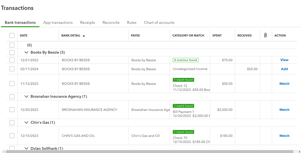Select the 11/12/2023 Books by Bessie transaction checkbox

(12, 84)
